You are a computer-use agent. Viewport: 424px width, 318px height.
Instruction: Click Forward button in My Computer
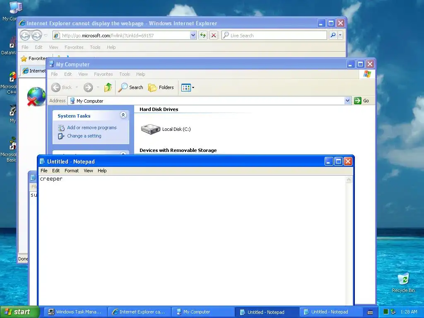88,87
